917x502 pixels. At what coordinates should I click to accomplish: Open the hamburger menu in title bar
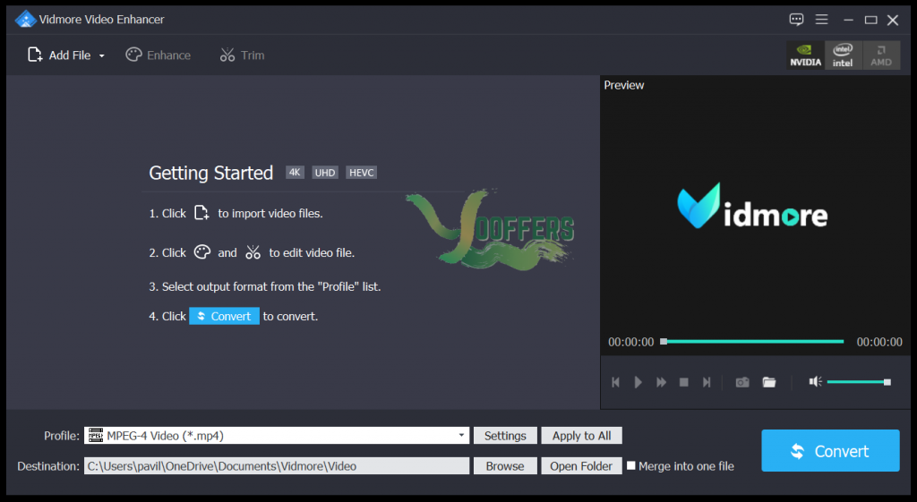[822, 20]
